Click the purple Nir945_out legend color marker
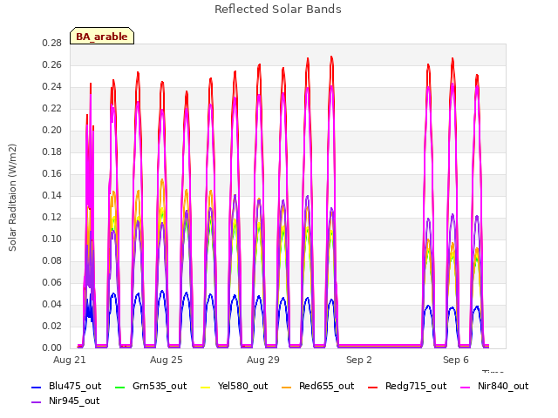This screenshot has height=418, width=558. [37, 402]
